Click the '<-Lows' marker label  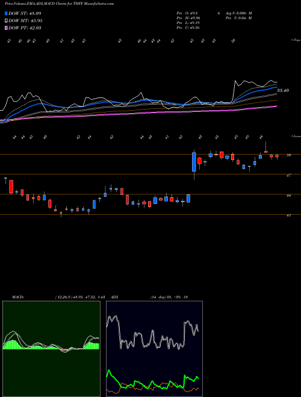click(296, 136)
